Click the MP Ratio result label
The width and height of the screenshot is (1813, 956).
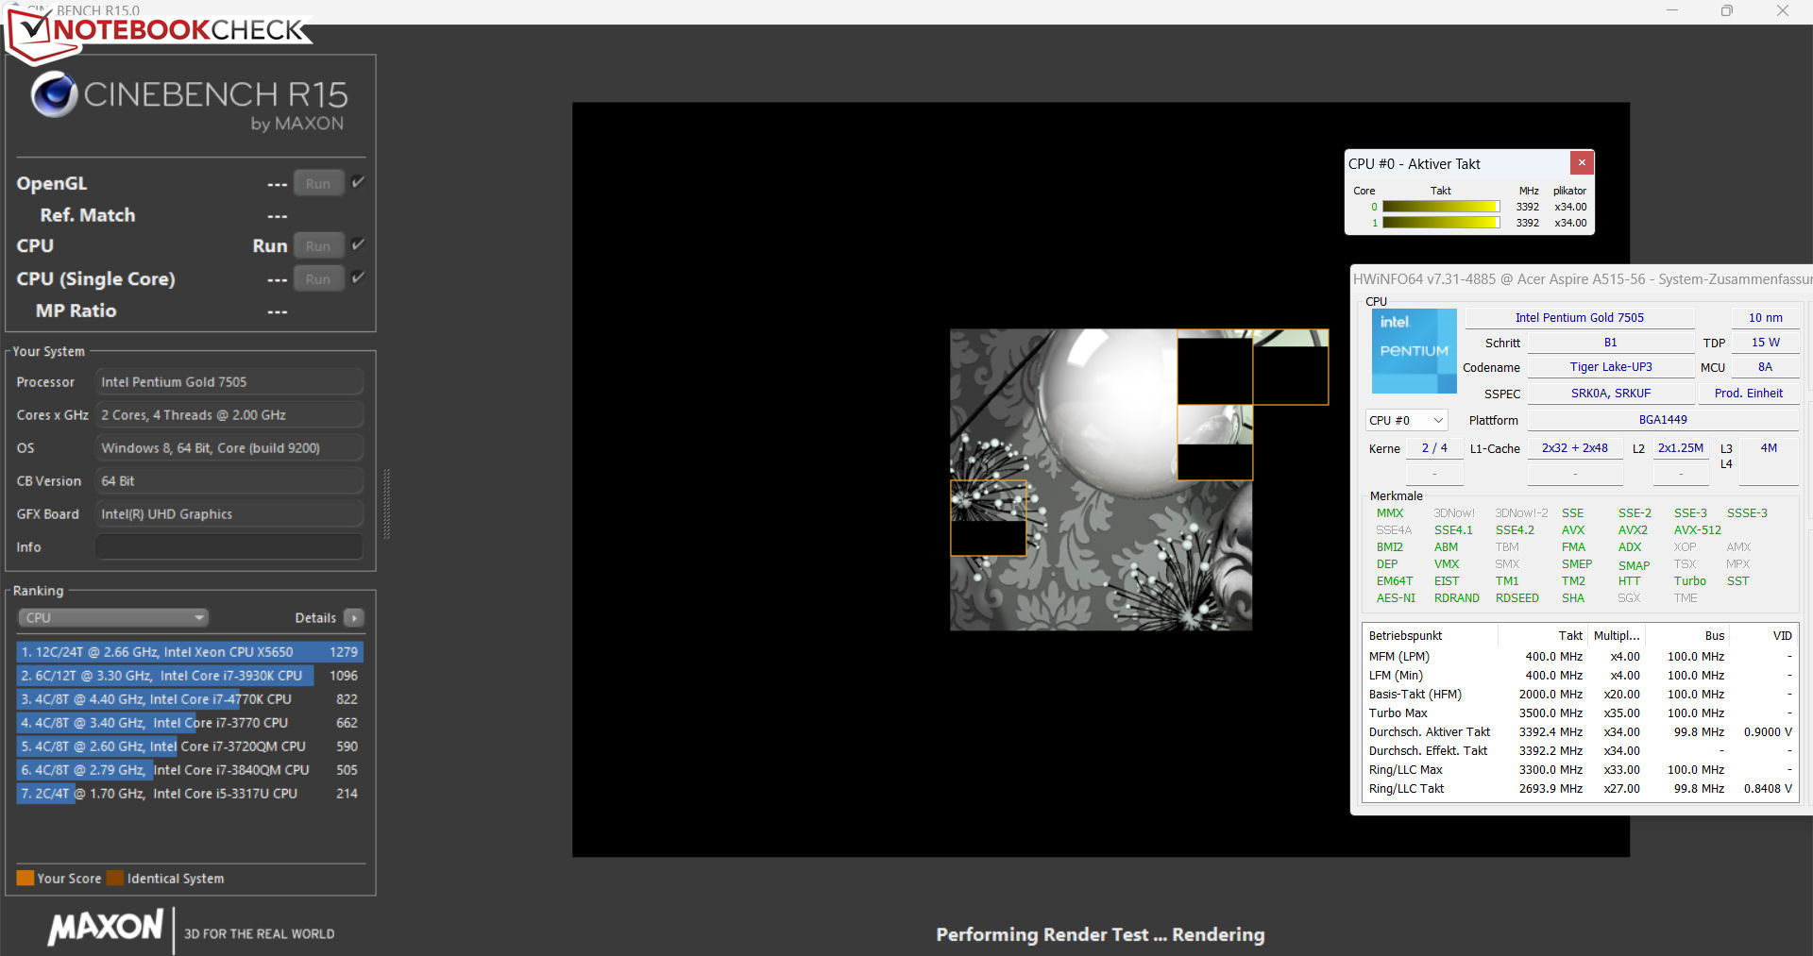76,310
